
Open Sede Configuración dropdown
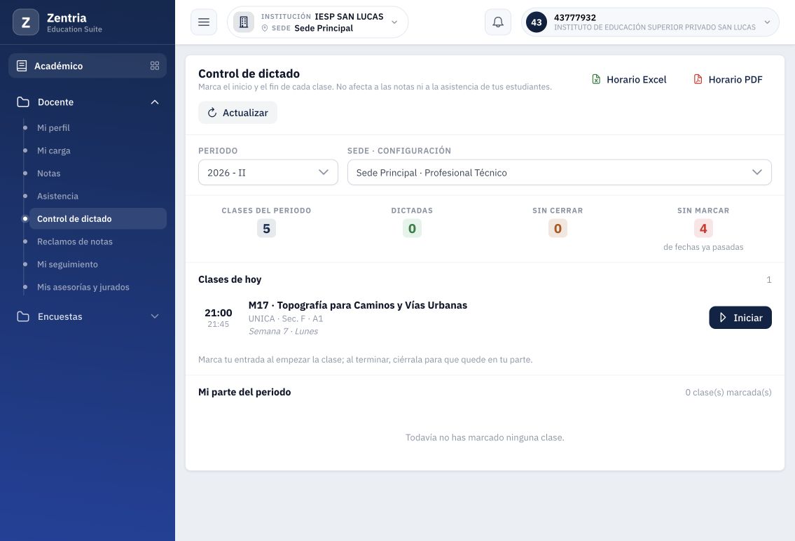(x=559, y=172)
